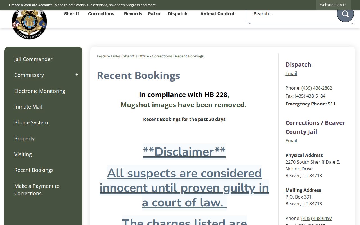Call jail phone (435) 438-6497
Image resolution: width=360 pixels, height=225 pixels.
(x=317, y=218)
